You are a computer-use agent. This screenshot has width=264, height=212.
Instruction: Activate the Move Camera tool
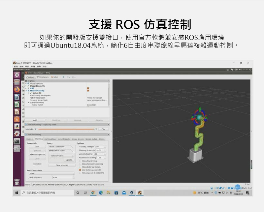(x=43, y=77)
